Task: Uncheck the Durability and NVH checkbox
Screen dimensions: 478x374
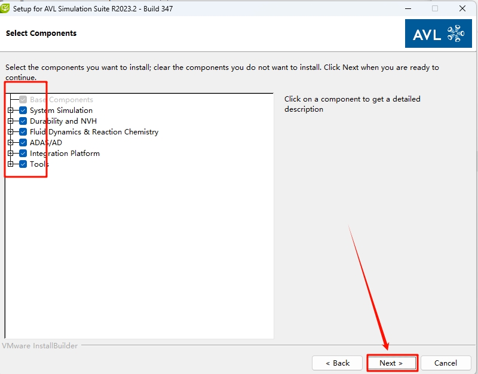Action: (x=23, y=121)
